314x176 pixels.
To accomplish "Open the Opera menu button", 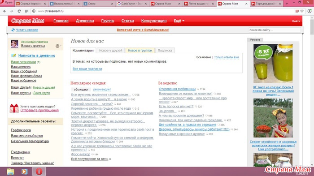I will point(7,3).
